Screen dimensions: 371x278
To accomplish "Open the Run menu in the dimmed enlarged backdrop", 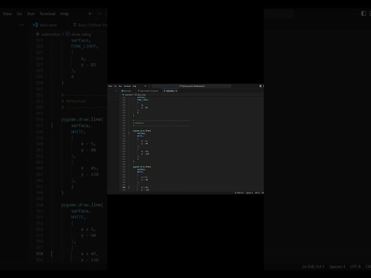I will 31,14.
